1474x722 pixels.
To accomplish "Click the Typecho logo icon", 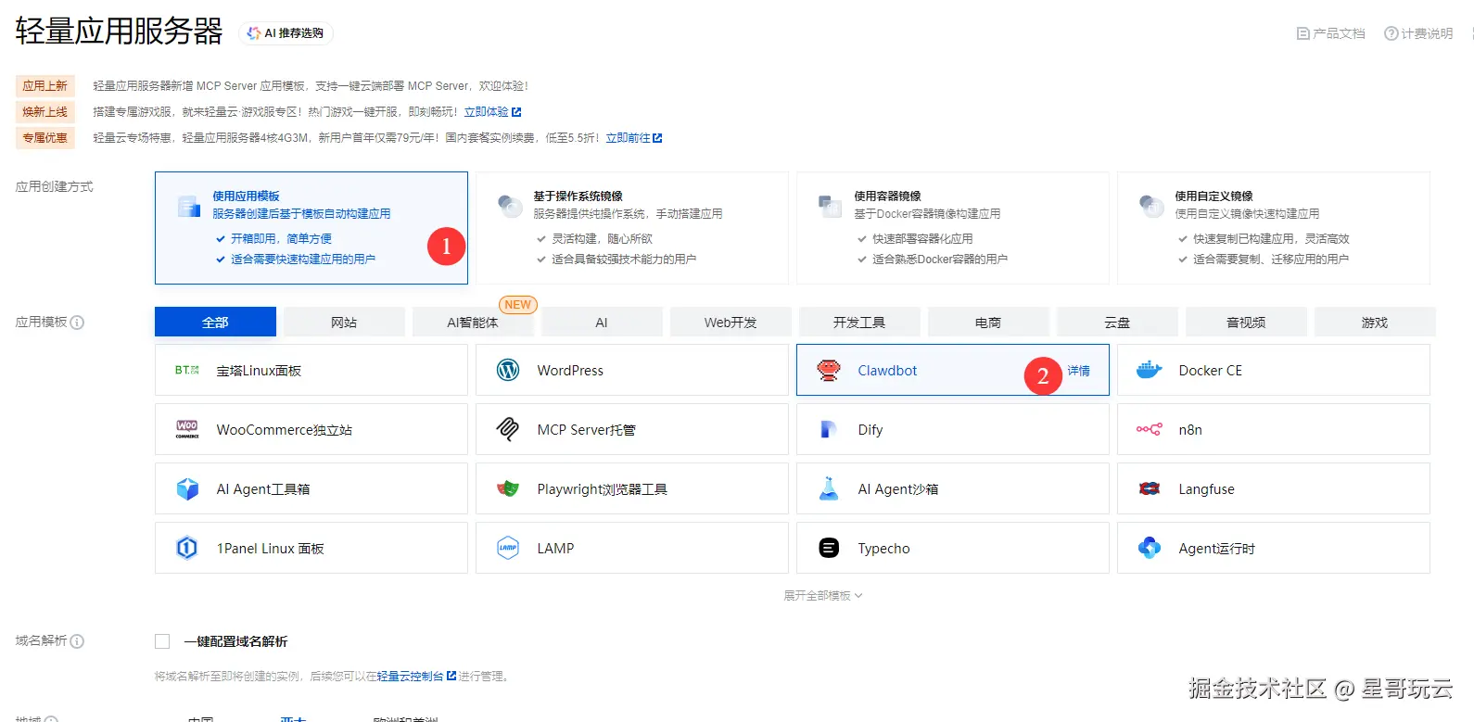I will [829, 548].
